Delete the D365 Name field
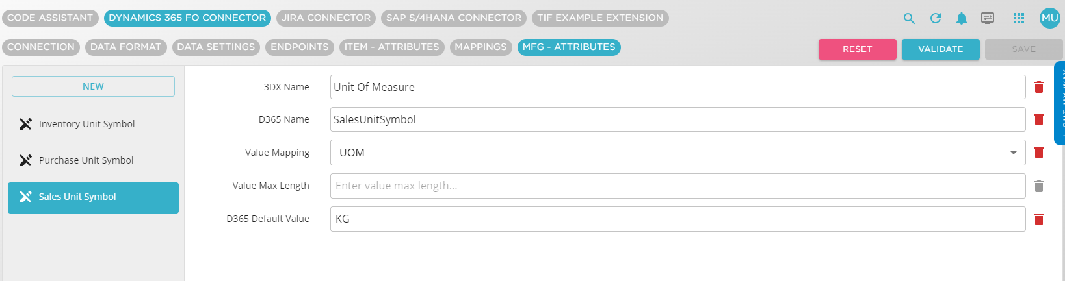The width and height of the screenshot is (1065, 281). pyautogui.click(x=1039, y=119)
